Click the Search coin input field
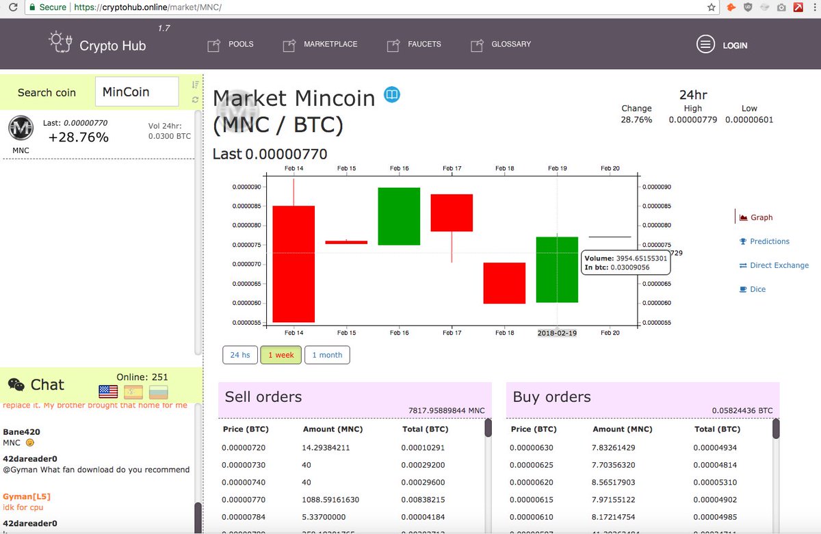The width and height of the screenshot is (821, 534). pyautogui.click(x=136, y=92)
